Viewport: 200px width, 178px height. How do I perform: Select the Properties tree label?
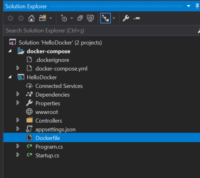(48, 104)
